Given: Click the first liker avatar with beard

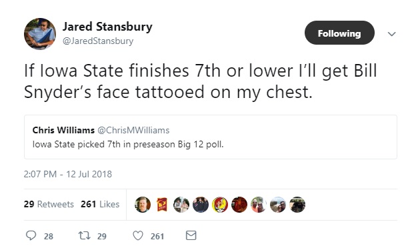Looking at the screenshot, I should coord(143,205).
